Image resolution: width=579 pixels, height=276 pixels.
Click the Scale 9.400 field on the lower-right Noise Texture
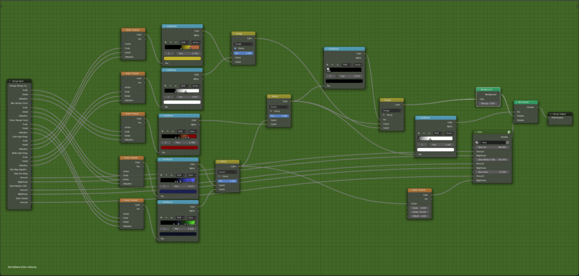tap(420, 208)
